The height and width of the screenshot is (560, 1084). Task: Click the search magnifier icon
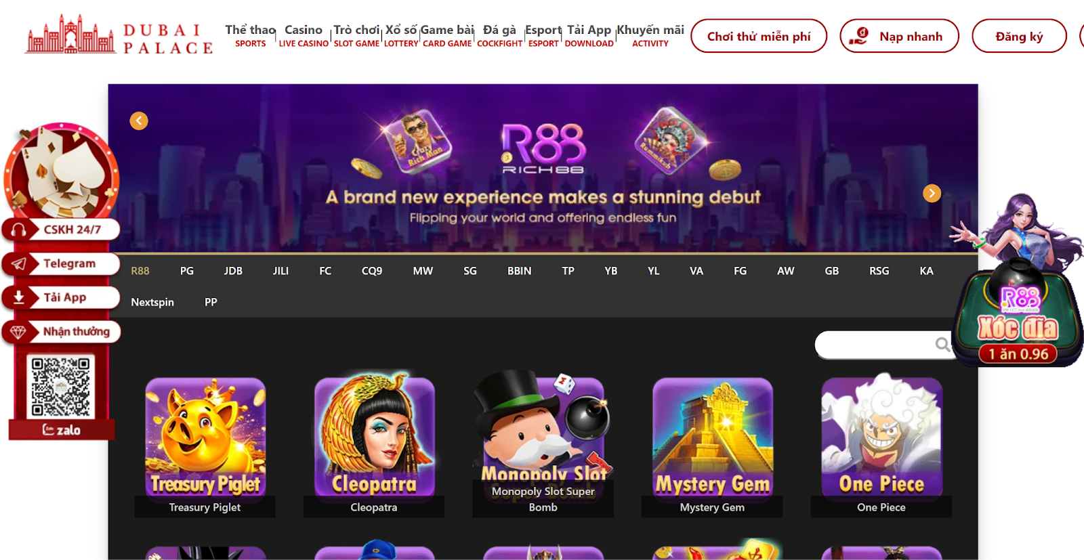coord(942,345)
